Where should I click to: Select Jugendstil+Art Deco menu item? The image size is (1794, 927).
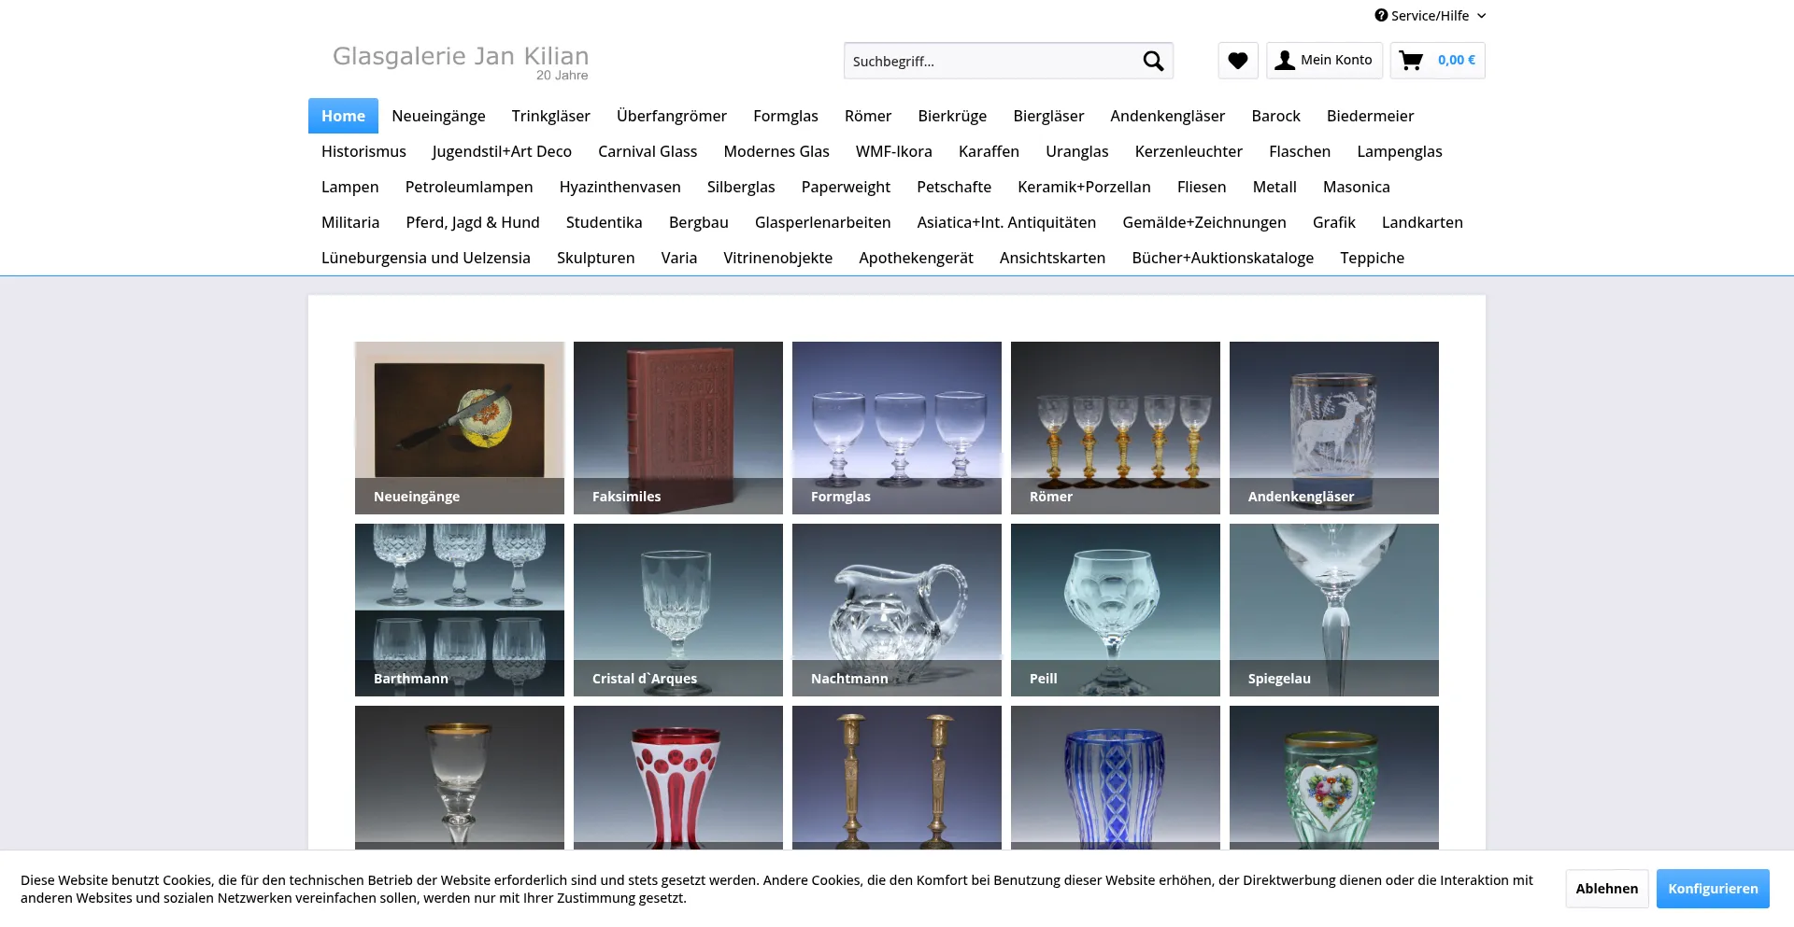click(x=502, y=151)
